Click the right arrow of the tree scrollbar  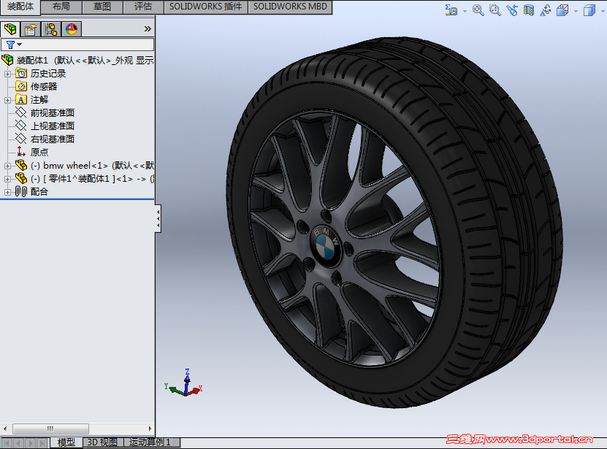point(150,429)
